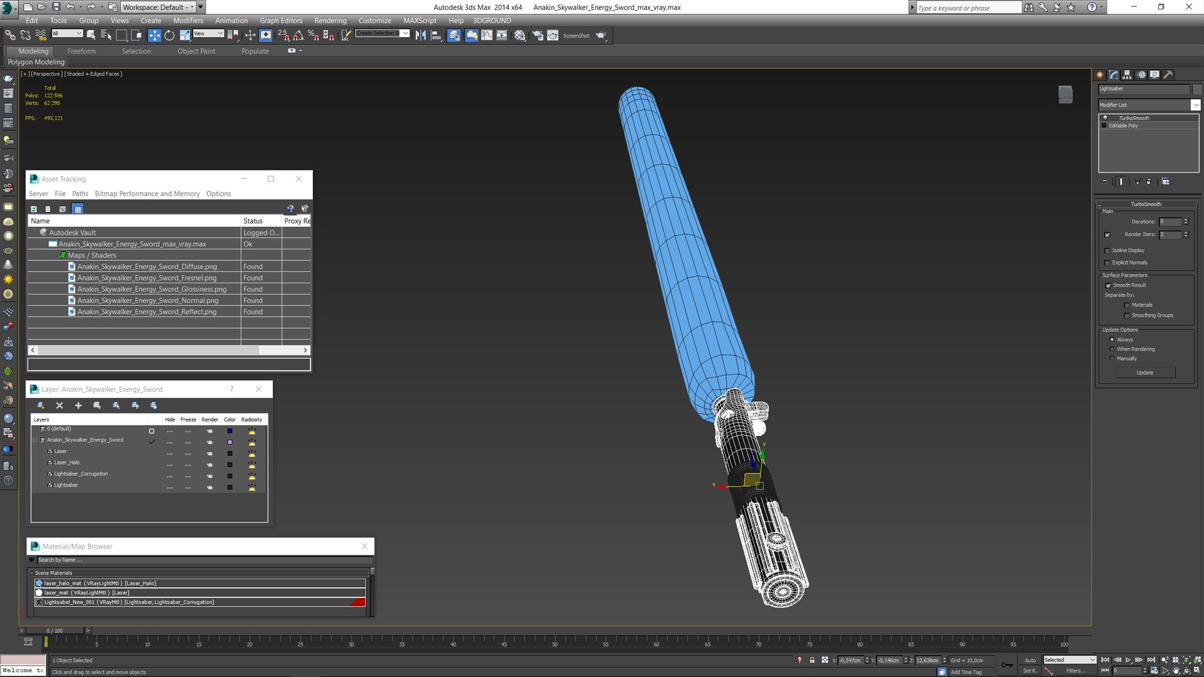Open the Utilities hammer panel tab

(x=1168, y=75)
